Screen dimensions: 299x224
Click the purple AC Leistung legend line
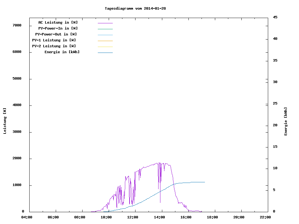point(105,23)
